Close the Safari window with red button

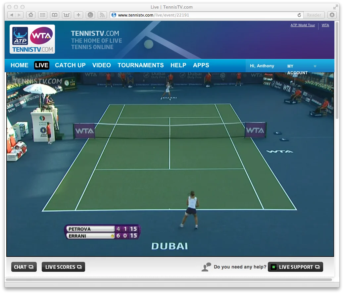pos(9,7)
